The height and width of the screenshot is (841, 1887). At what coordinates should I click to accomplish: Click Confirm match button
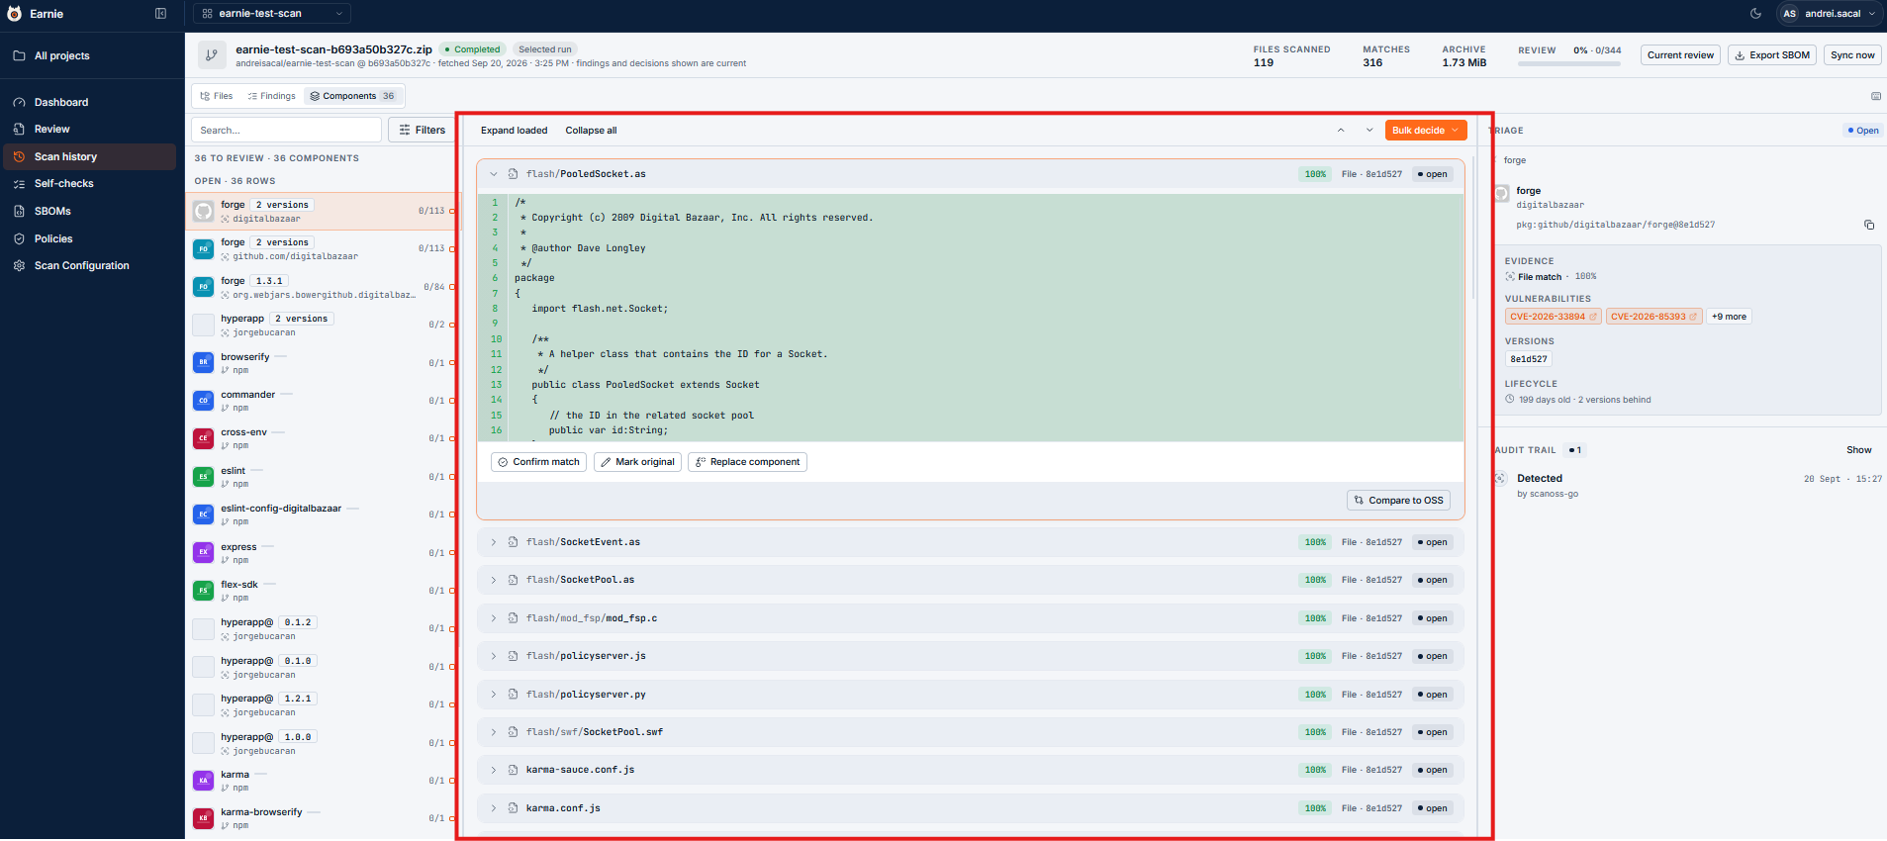pyautogui.click(x=538, y=462)
